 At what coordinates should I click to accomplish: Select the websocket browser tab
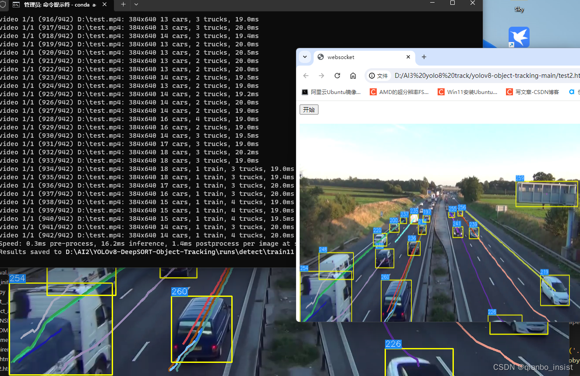coord(364,57)
